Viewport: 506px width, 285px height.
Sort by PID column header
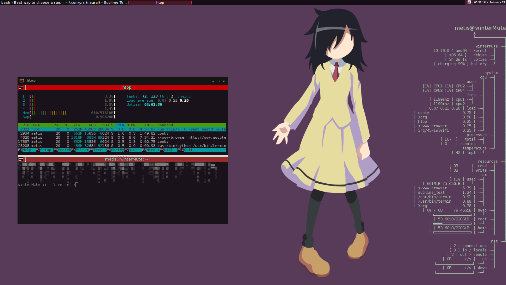[26, 125]
